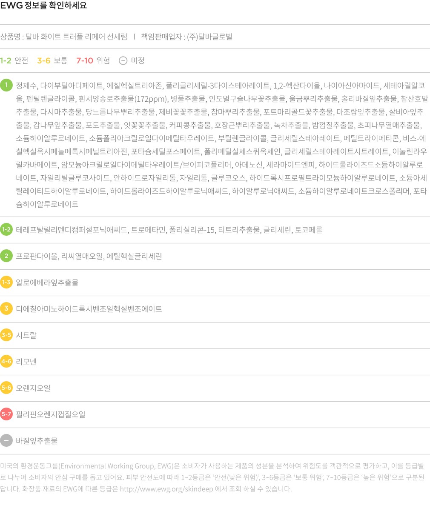Screen dimensions: 430x511
Task: Click the 필리핀오렌지껍질오일 ingredient name
Action: point(50,414)
